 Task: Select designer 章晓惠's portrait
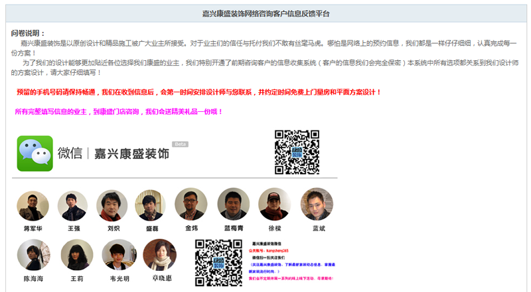tap(160, 255)
